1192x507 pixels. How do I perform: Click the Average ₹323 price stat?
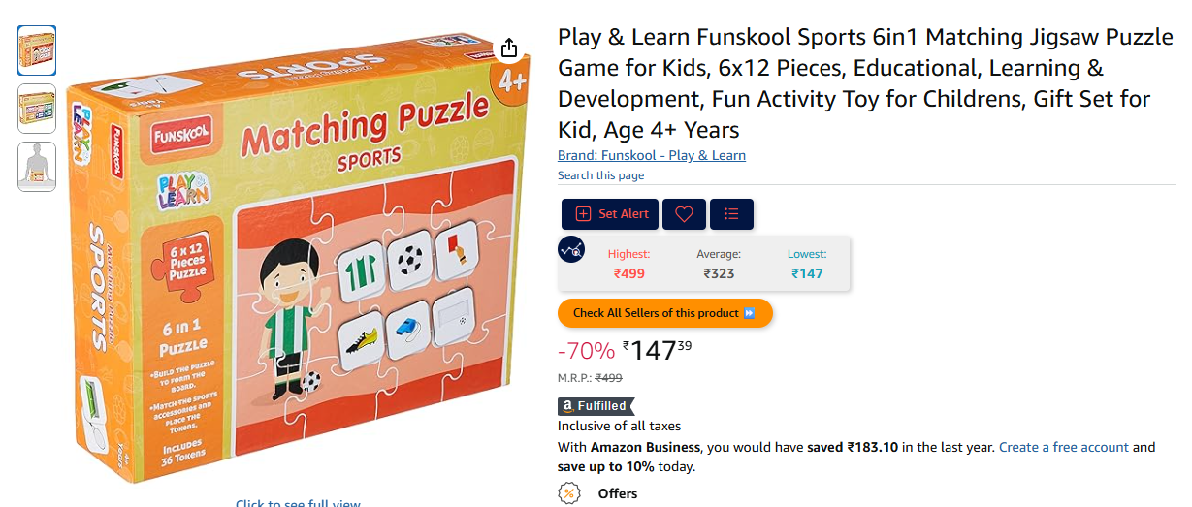click(x=719, y=264)
